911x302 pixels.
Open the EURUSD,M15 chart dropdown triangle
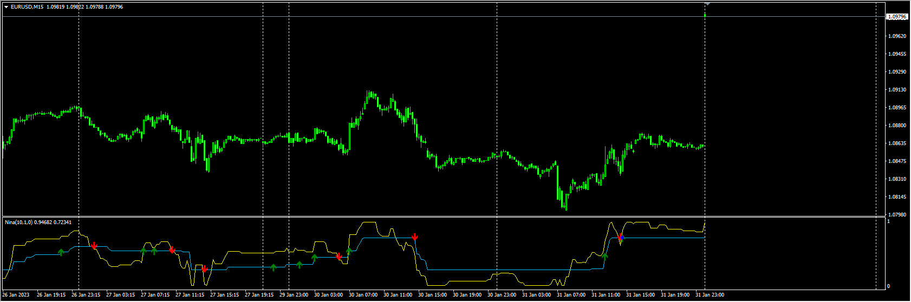pos(6,7)
